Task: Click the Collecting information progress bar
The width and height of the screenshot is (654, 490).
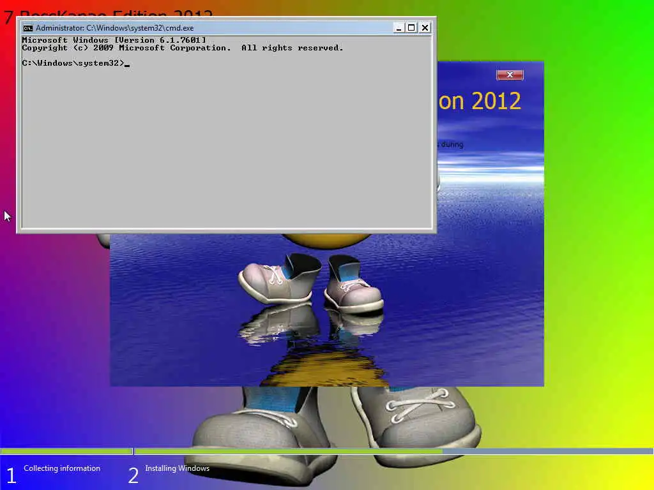Action: point(66,451)
